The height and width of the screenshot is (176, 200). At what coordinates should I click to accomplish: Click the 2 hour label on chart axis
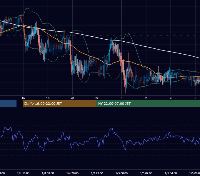(146, 98)
